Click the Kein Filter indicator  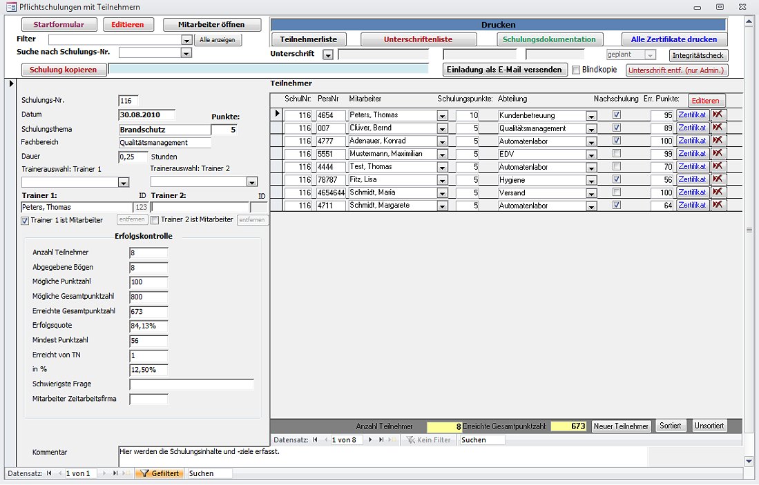429,439
